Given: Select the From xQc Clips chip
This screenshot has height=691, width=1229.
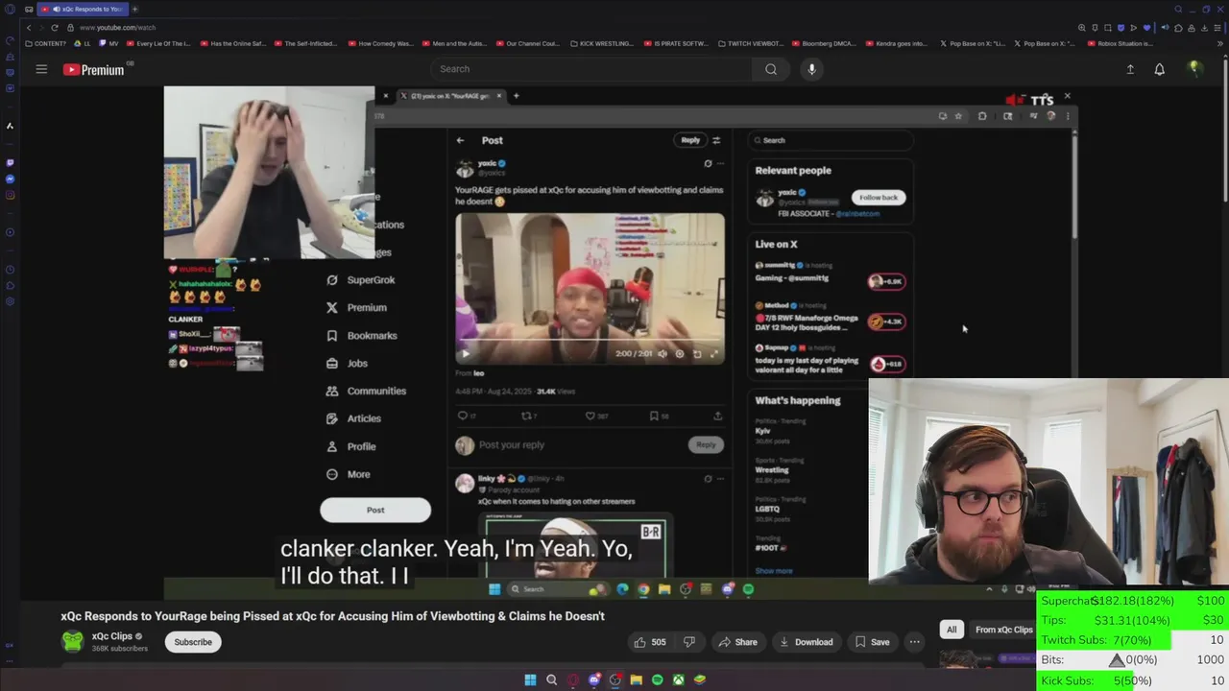Looking at the screenshot, I should [1003, 630].
